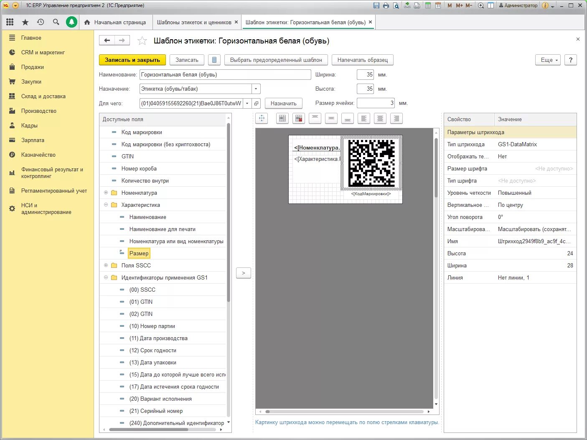Open Для чего dropdown arrow
This screenshot has height=440, width=587.
point(247,103)
